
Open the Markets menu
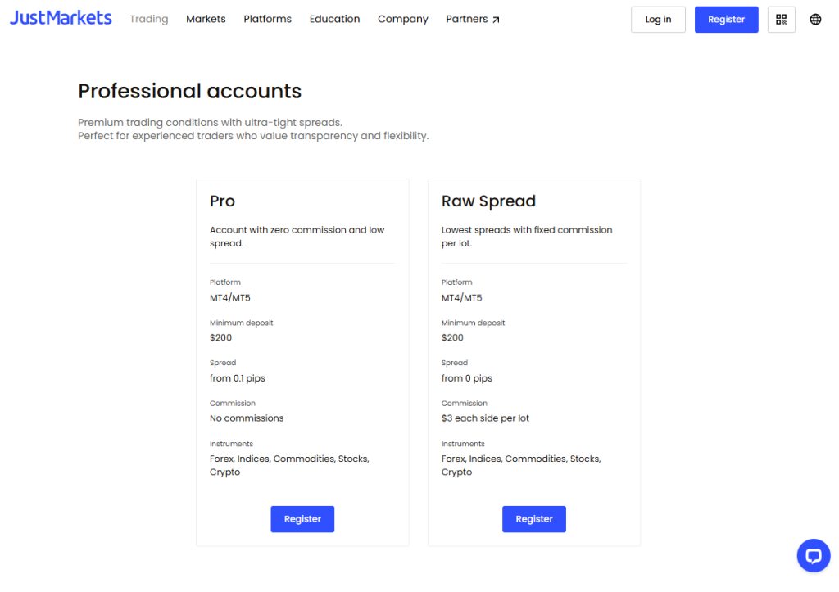point(206,19)
